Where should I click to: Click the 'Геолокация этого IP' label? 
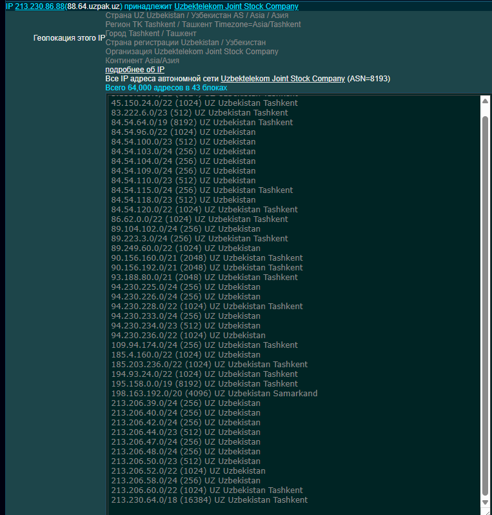pyautogui.click(x=69, y=38)
